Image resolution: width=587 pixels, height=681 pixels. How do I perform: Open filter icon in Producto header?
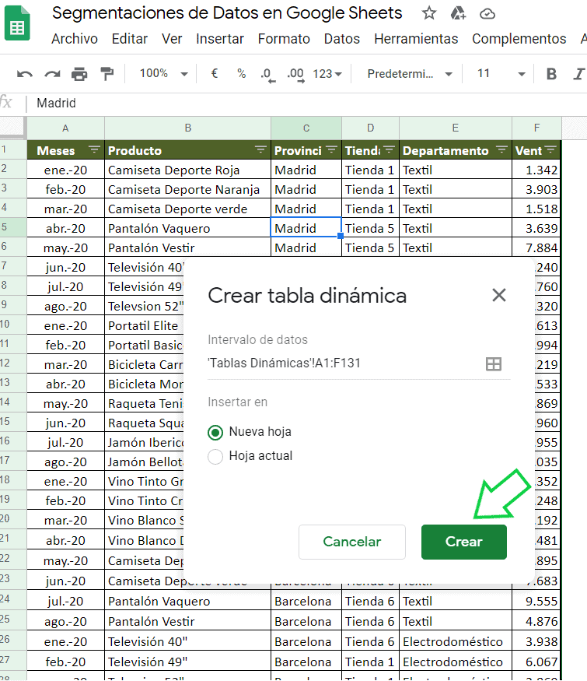[x=260, y=150]
